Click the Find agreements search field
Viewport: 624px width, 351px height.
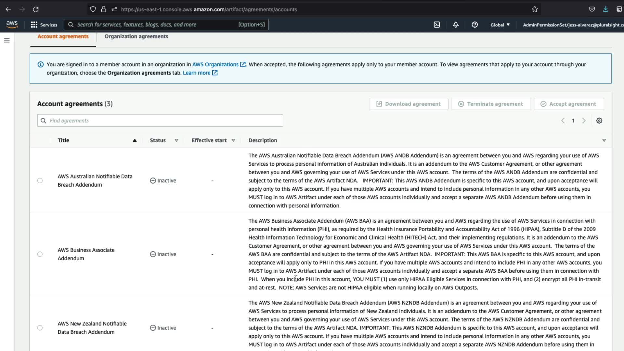pyautogui.click(x=160, y=121)
